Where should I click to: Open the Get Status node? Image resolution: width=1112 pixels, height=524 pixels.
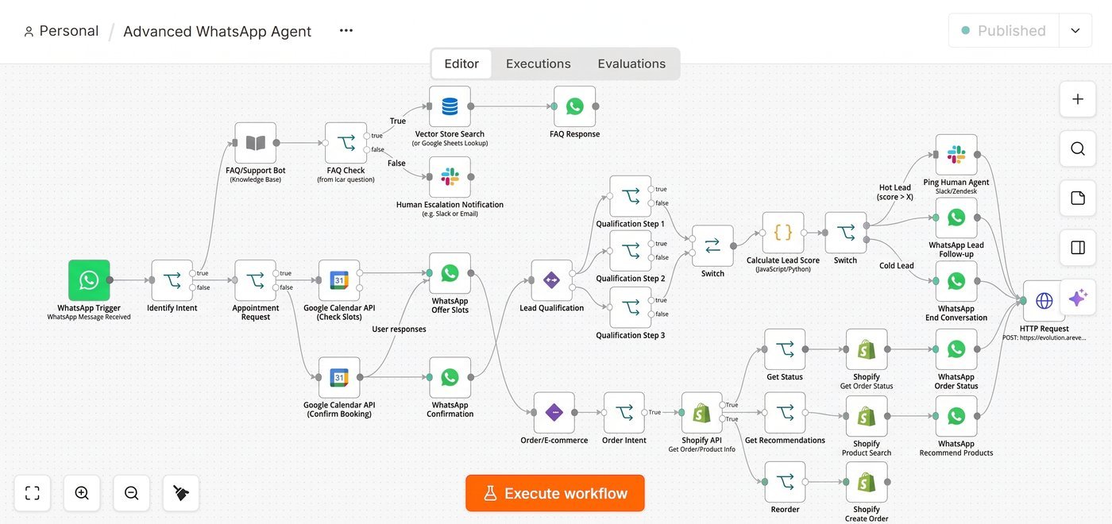tap(785, 349)
